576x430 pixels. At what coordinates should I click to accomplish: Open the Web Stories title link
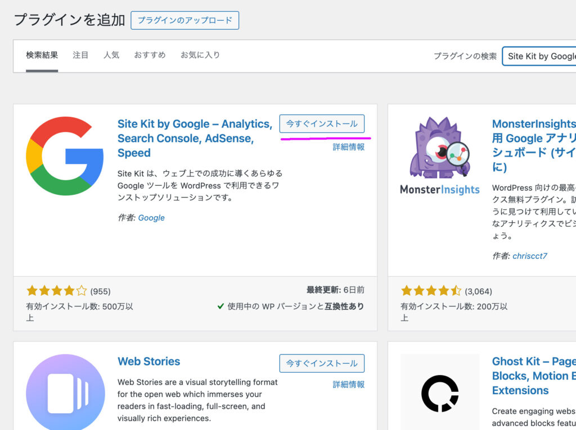click(148, 362)
